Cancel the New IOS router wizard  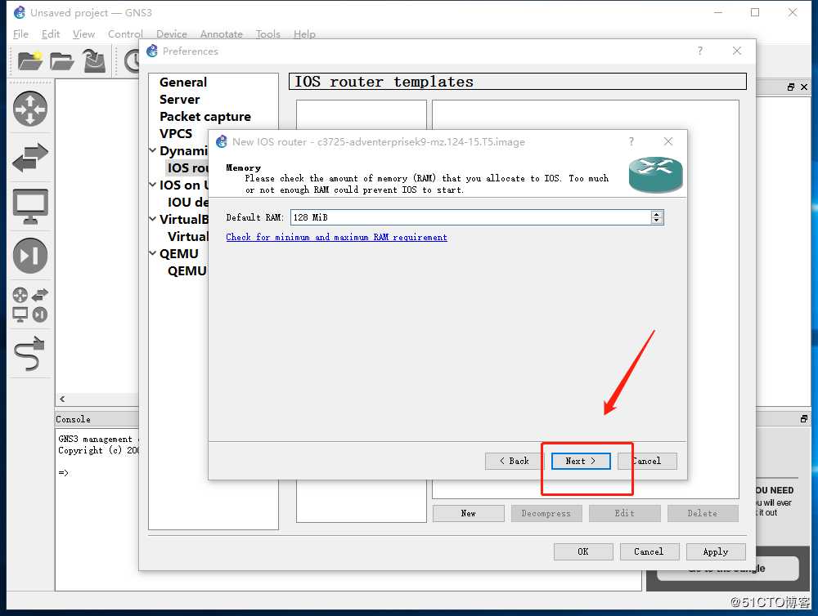tap(647, 461)
